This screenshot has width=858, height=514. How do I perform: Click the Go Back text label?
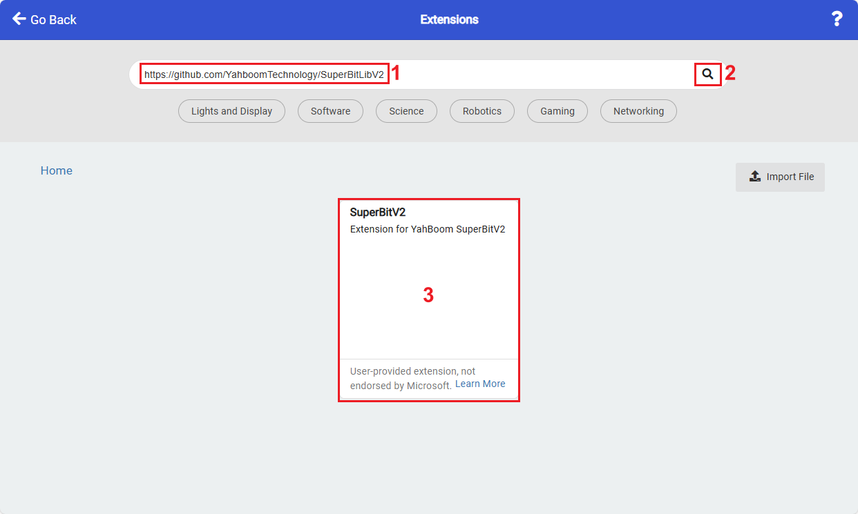click(x=53, y=19)
